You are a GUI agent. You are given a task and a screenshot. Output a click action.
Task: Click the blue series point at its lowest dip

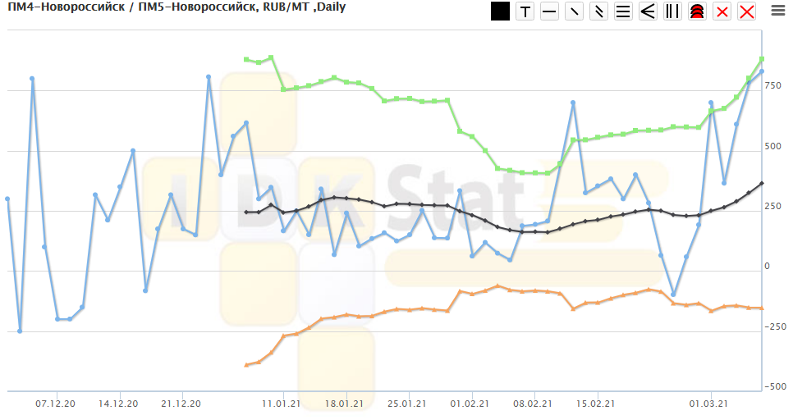click(20, 331)
